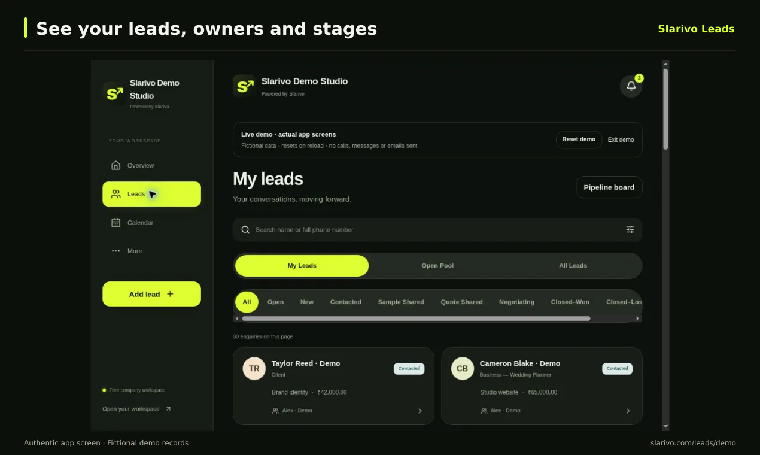The width and height of the screenshot is (760, 455).
Task: Click the owner icon on Taylor Reed card
Action: click(x=275, y=411)
